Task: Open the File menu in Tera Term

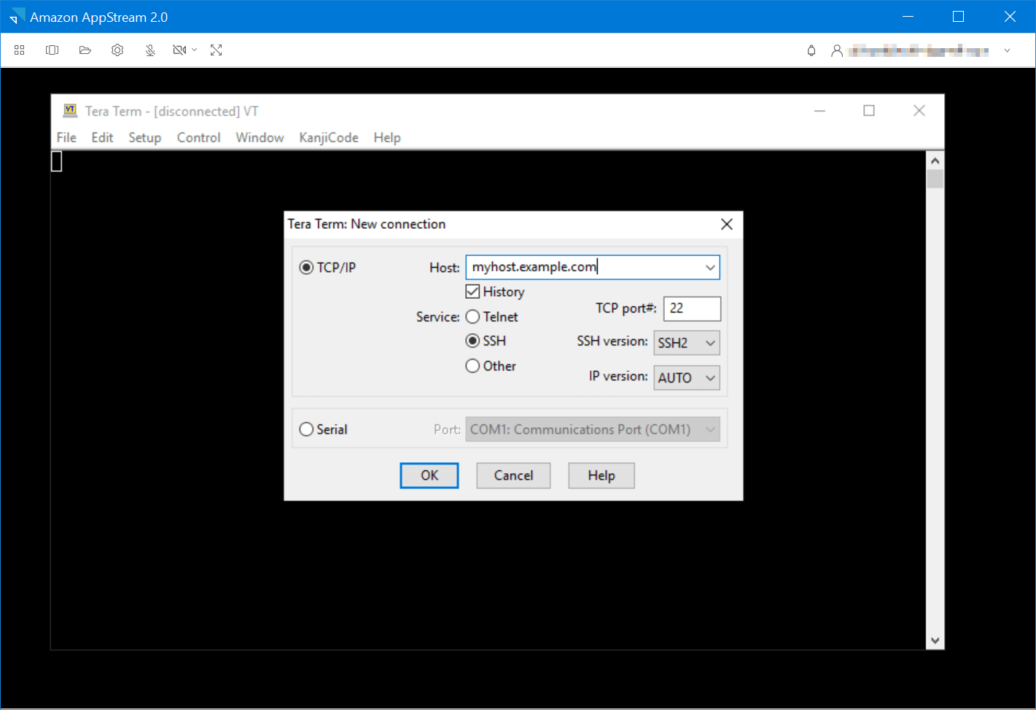Action: tap(66, 138)
